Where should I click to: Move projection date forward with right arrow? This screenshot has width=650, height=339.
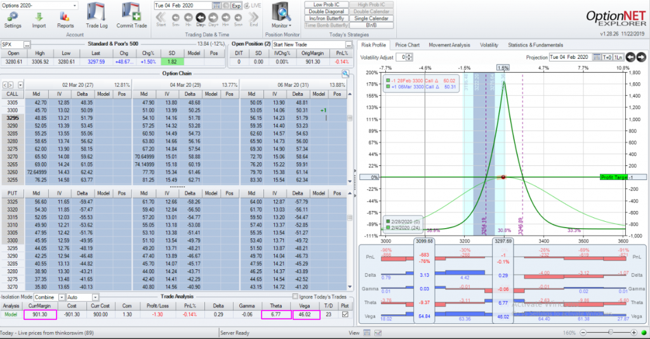tap(641, 57)
